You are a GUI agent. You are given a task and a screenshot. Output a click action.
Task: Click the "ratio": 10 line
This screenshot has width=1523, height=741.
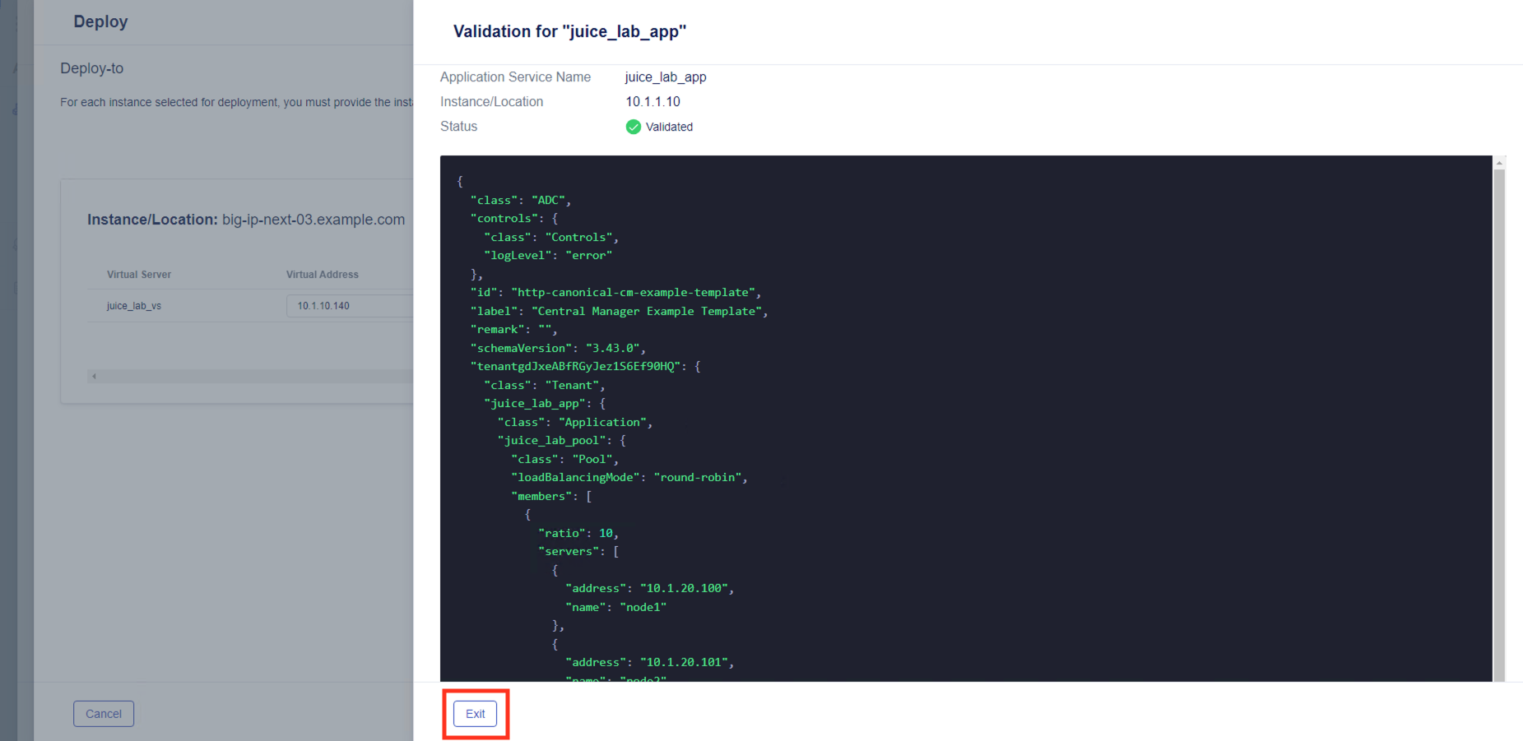[x=578, y=533]
